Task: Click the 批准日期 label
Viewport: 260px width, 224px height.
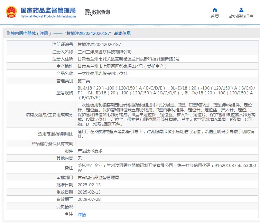Action: [x=65, y=185]
